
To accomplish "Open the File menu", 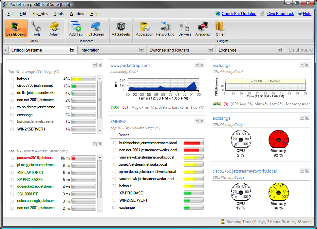I will (x=10, y=14).
